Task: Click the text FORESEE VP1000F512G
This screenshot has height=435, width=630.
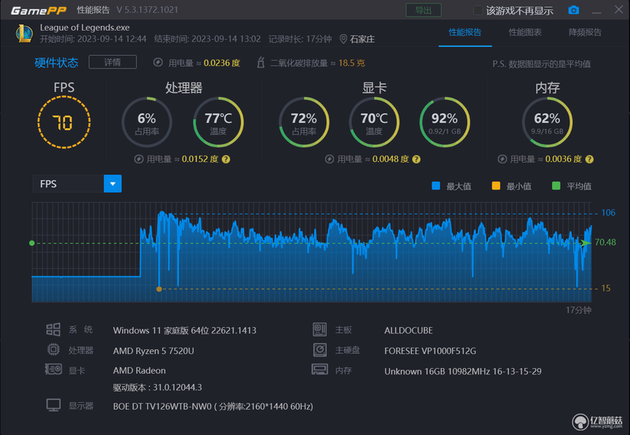Action: point(430,351)
